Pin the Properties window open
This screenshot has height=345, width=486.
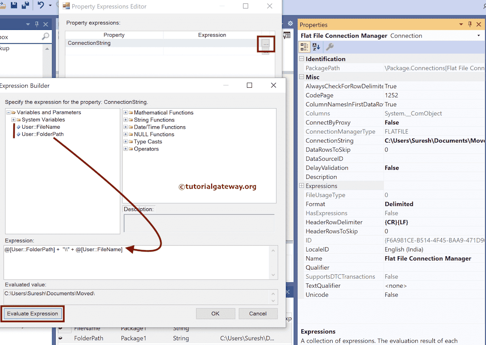[469, 24]
